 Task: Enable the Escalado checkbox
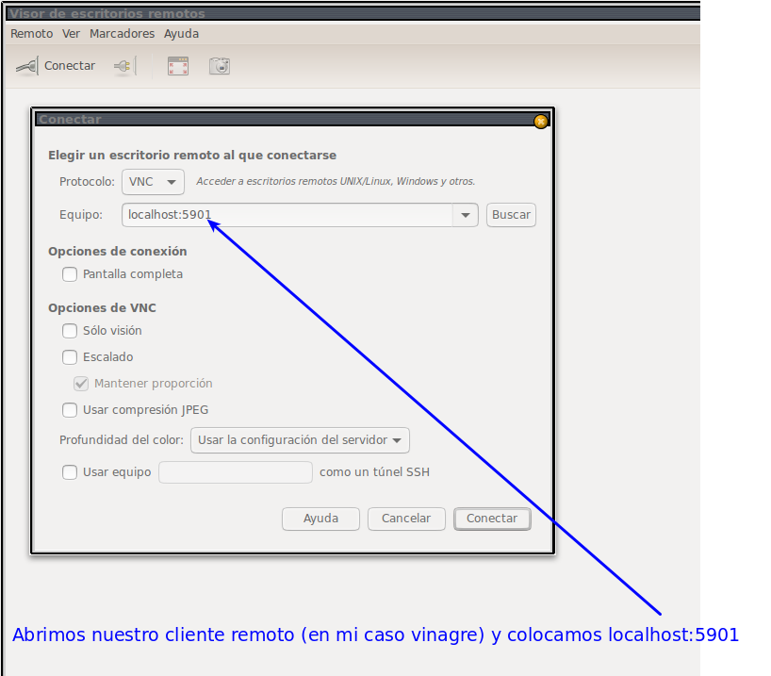click(x=70, y=356)
